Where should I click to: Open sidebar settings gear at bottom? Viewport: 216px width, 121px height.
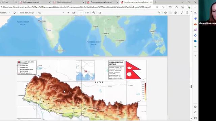pos(195,118)
